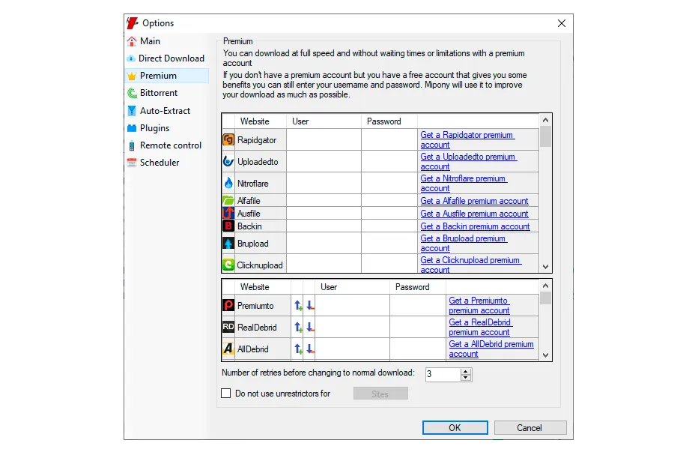The width and height of the screenshot is (698, 458).
Task: Click the number of retries input field
Action: pos(443,374)
